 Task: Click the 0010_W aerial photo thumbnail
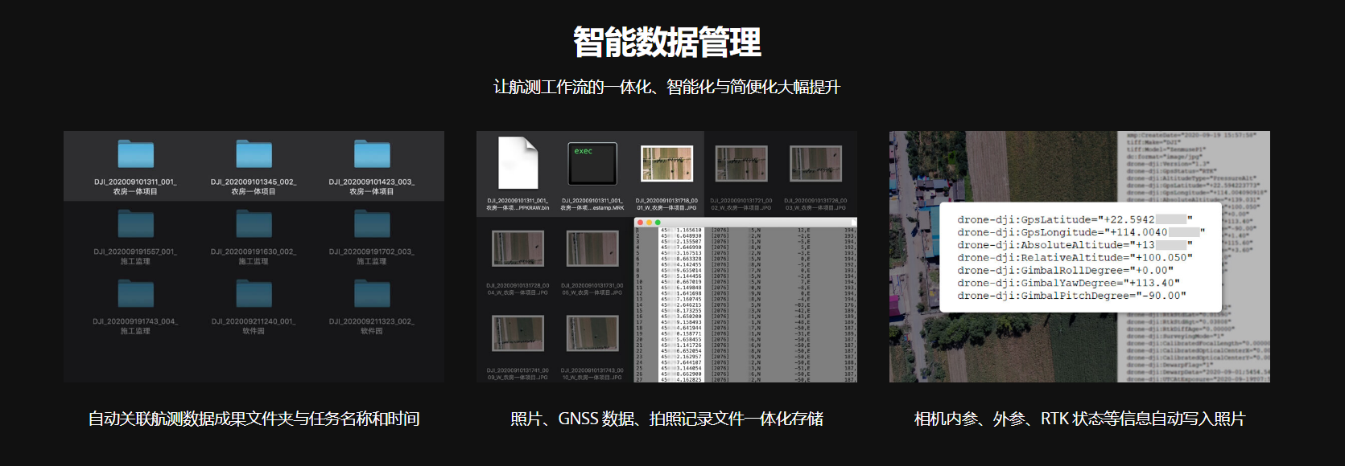592,333
